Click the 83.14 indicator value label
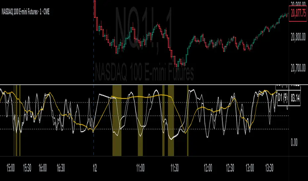308x181 pixels. (x=295, y=98)
